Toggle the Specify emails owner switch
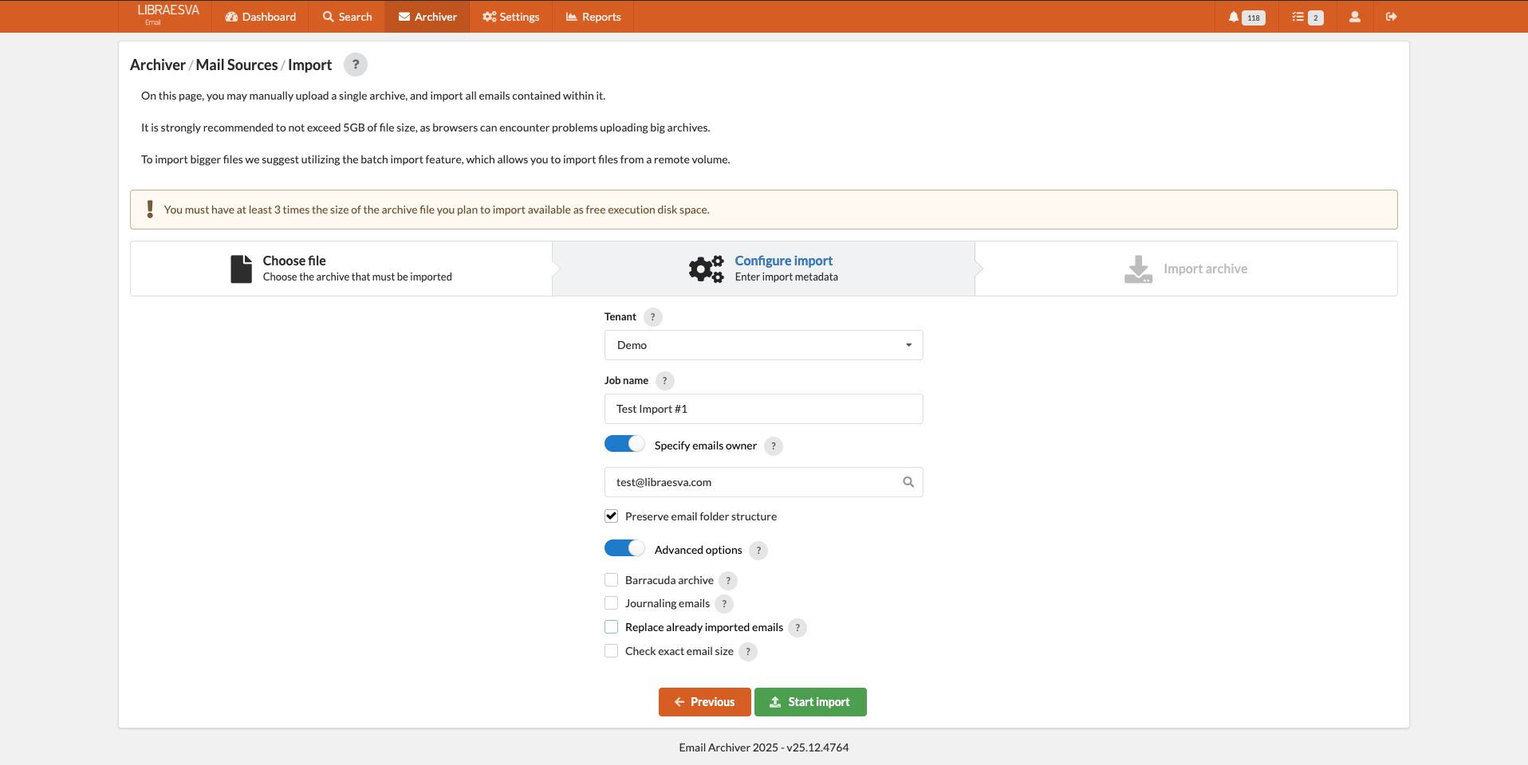Viewport: 1528px width, 765px height. click(624, 444)
